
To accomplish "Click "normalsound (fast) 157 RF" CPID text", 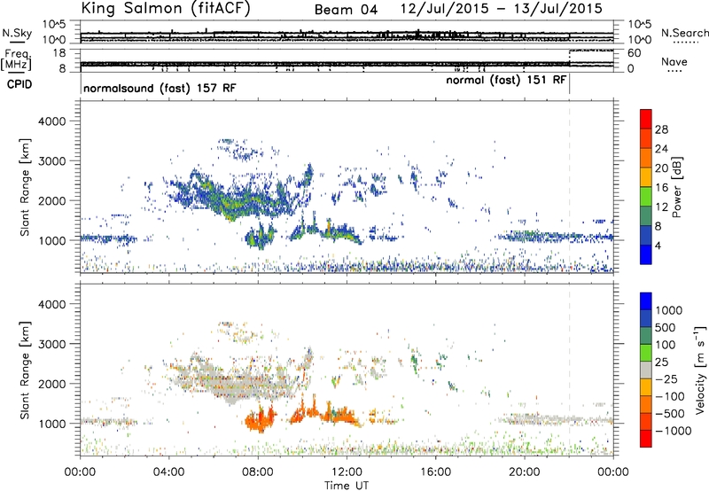I will pyautogui.click(x=160, y=88).
